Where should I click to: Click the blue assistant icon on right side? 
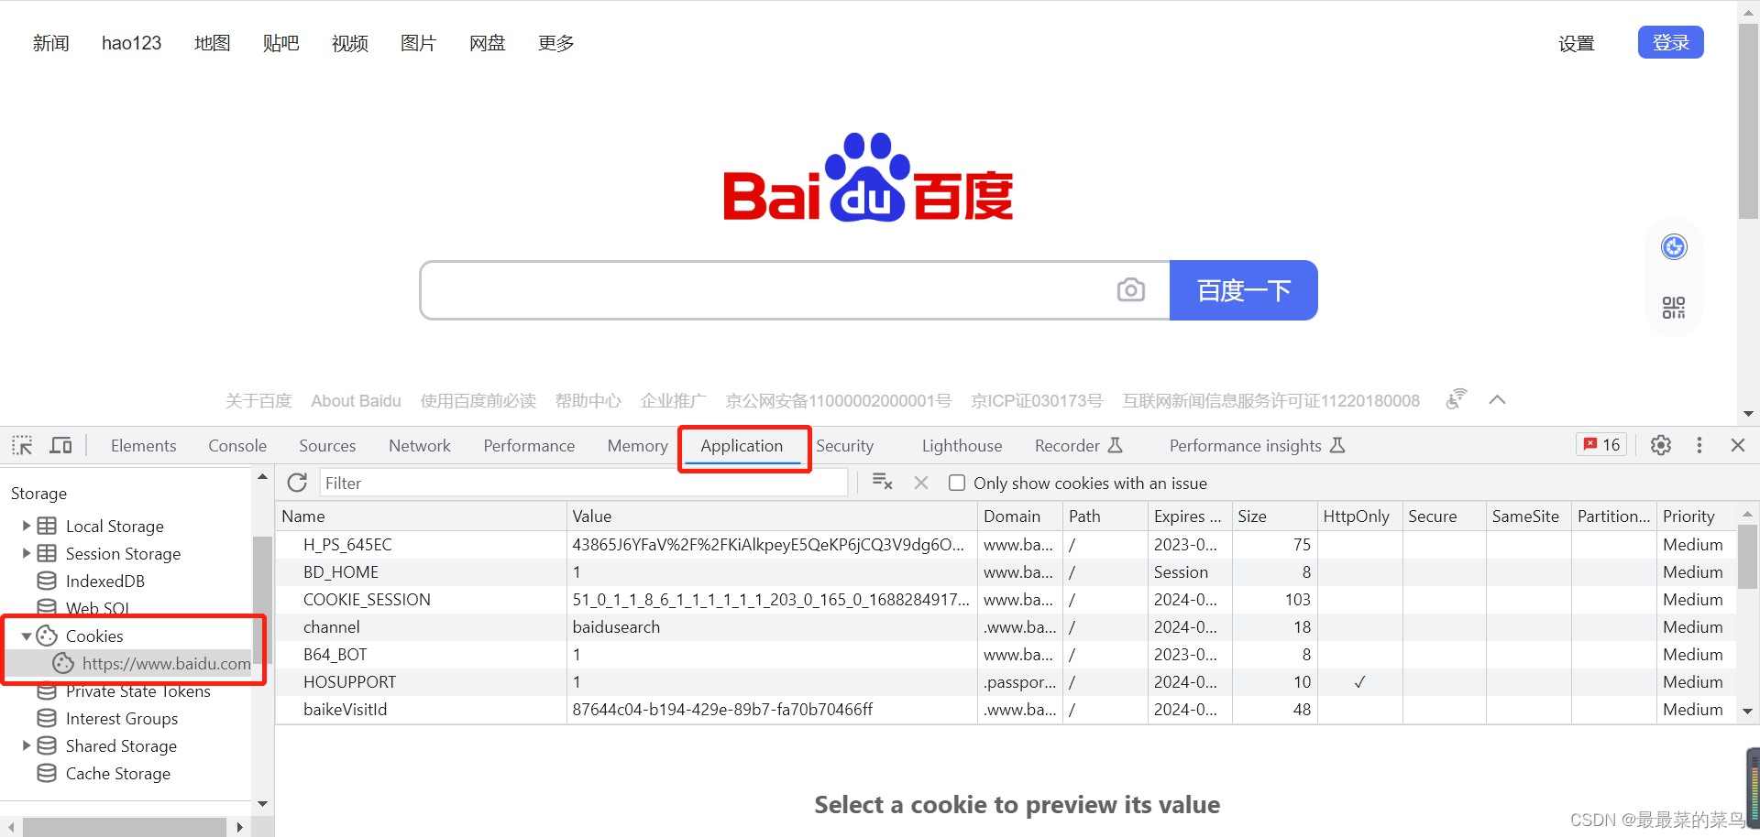click(1674, 247)
